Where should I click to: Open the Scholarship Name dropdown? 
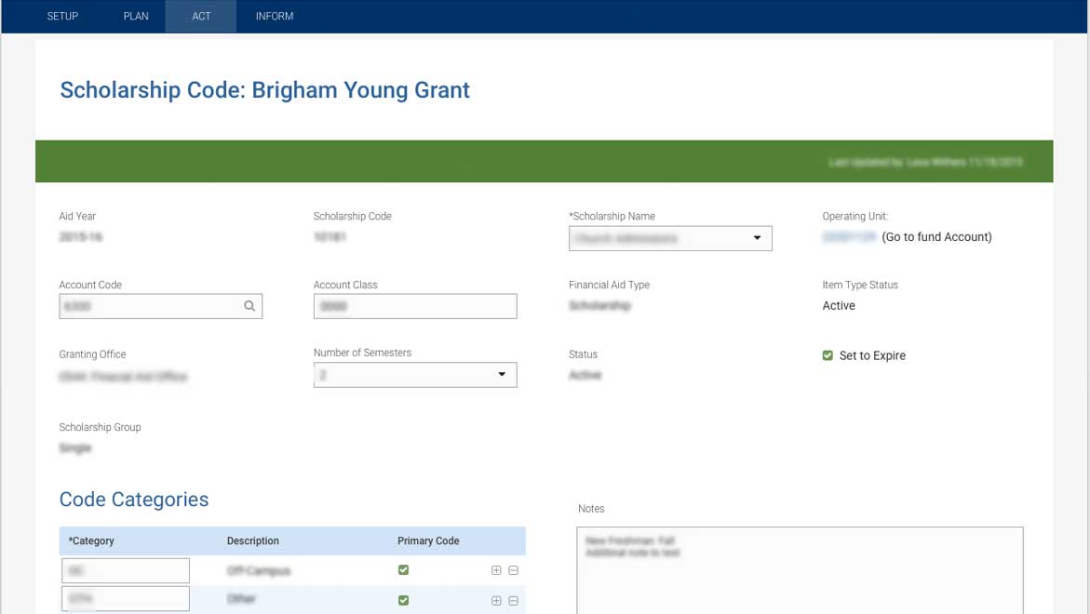pos(670,238)
